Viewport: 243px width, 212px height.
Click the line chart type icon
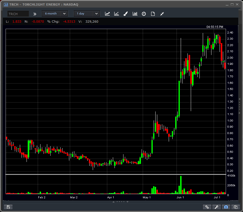[x=107, y=14]
